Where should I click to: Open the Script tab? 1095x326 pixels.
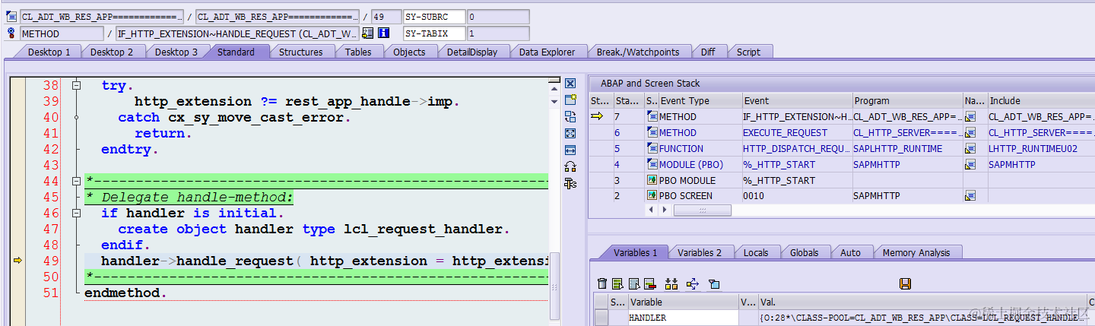point(748,52)
